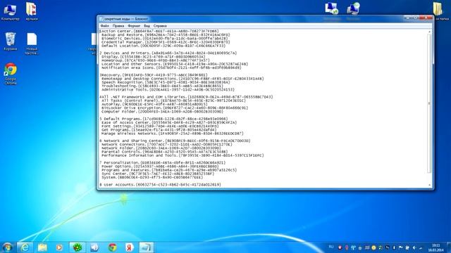Click the 'BitLocker Drive Encryption' line

pyautogui.click(x=175, y=108)
